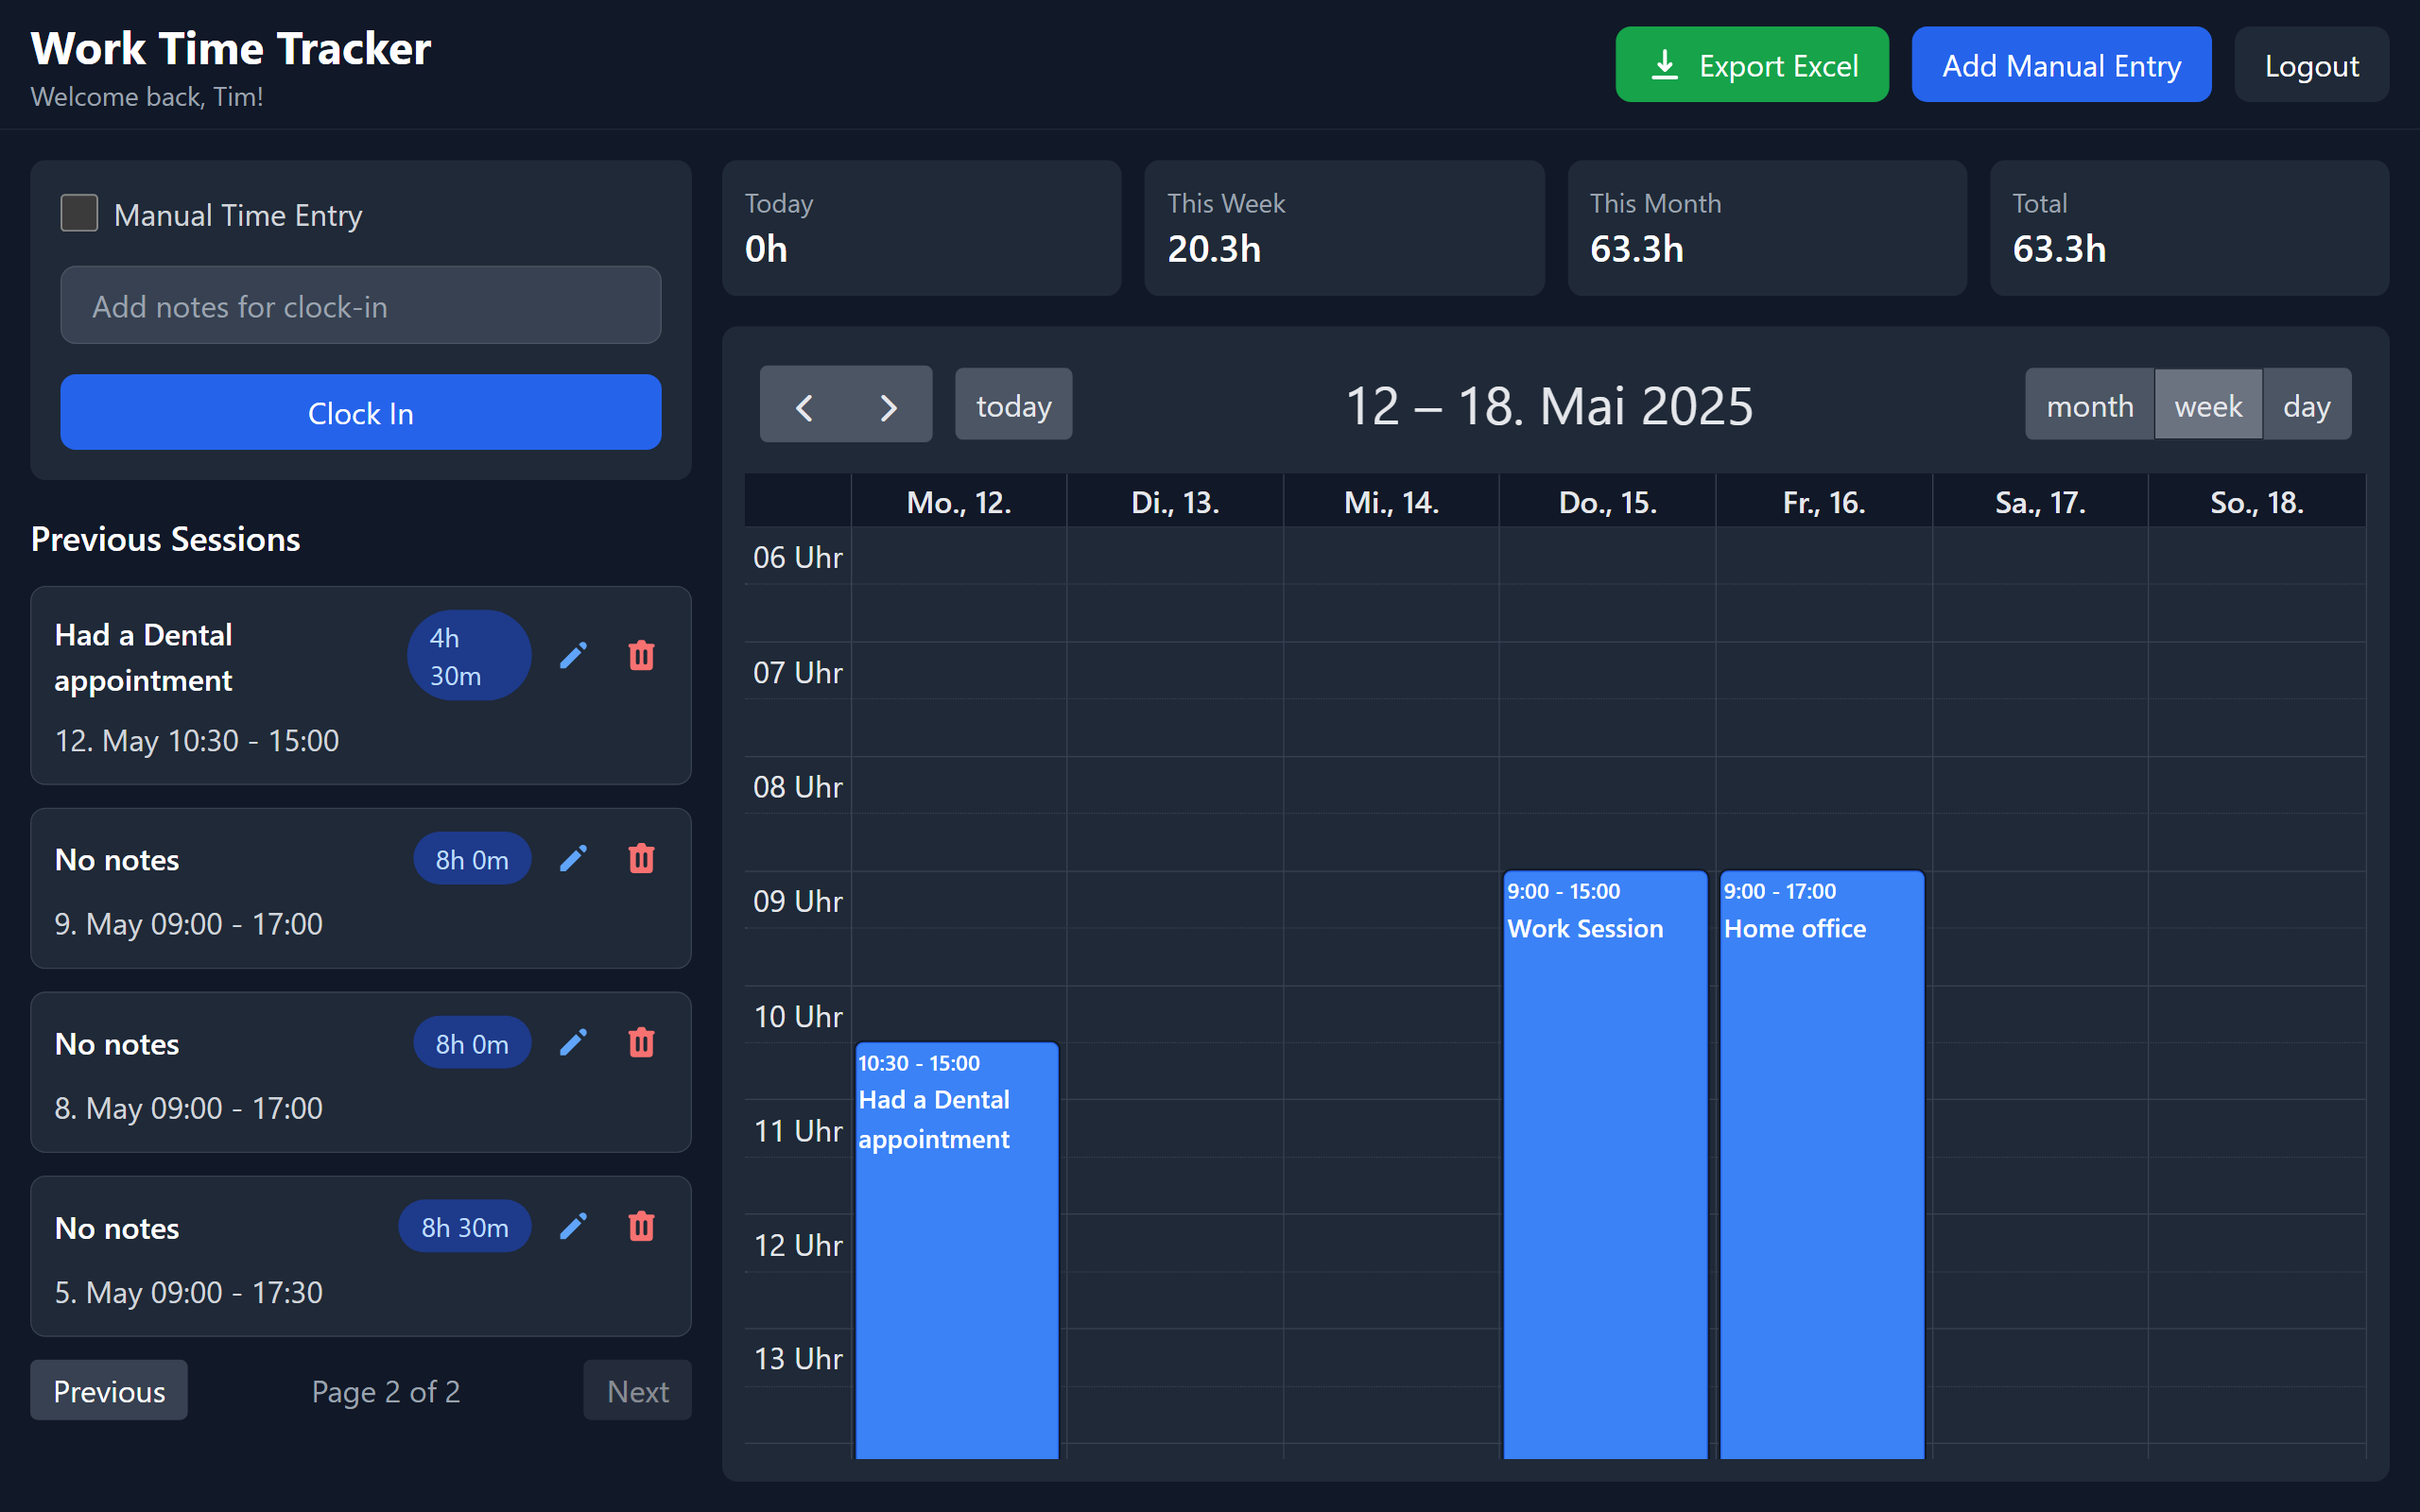Export timesheet to Excel
The height and width of the screenshot is (1512, 2420).
tap(1751, 64)
